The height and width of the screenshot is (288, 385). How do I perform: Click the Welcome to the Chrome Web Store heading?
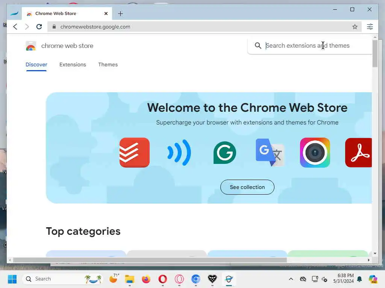247,108
